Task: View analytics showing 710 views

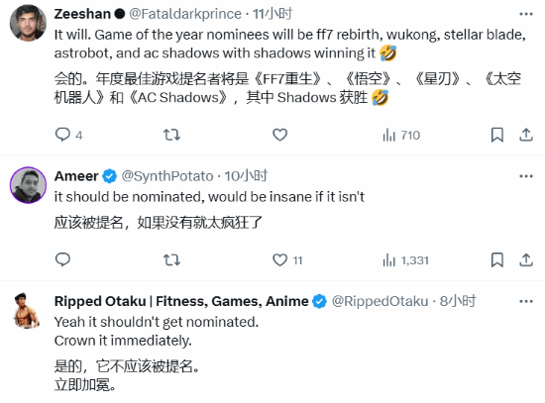Action: [401, 135]
